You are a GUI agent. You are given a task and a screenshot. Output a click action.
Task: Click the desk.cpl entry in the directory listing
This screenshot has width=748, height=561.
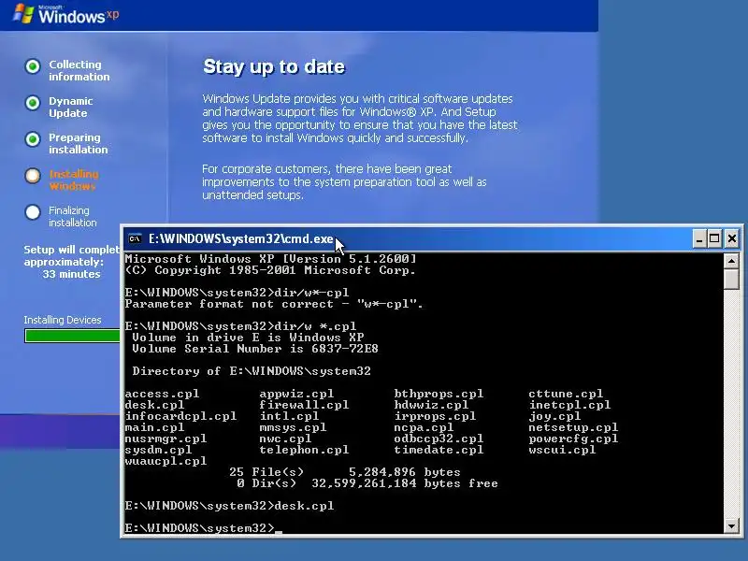point(154,405)
